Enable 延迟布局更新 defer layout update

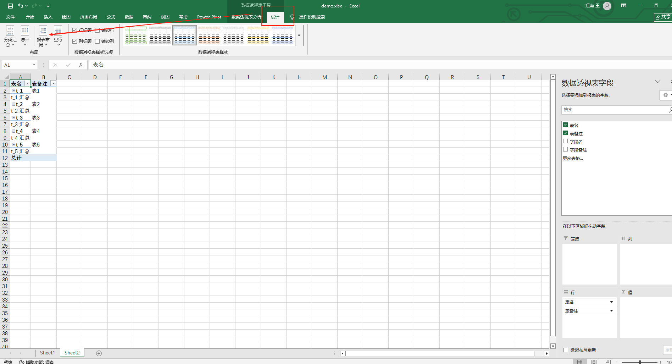(x=566, y=350)
